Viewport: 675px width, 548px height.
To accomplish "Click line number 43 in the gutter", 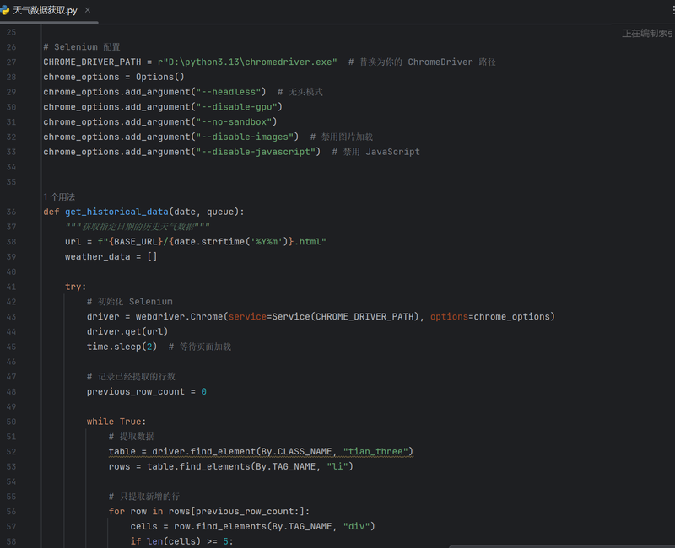I will (11, 317).
